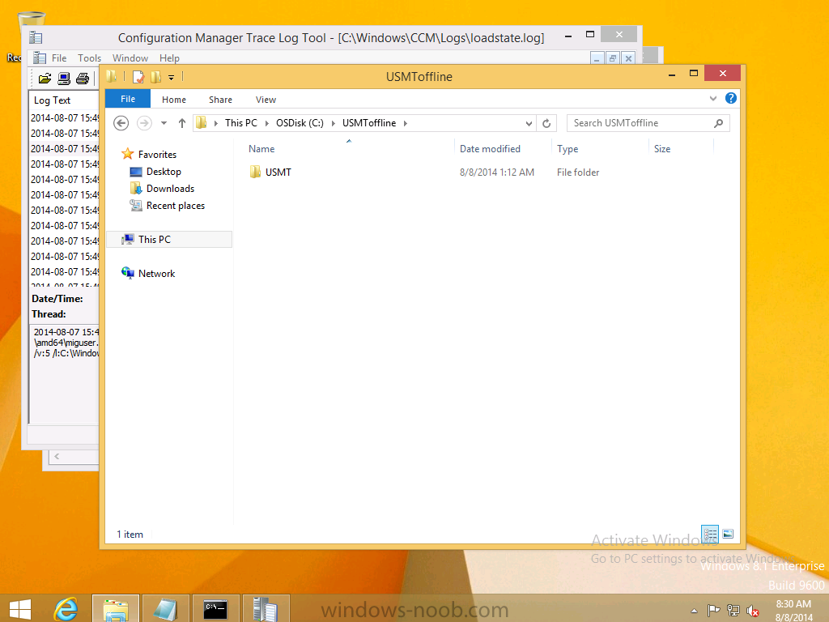Open the recent locations dropdown arrow
The image size is (829, 622).
(164, 123)
